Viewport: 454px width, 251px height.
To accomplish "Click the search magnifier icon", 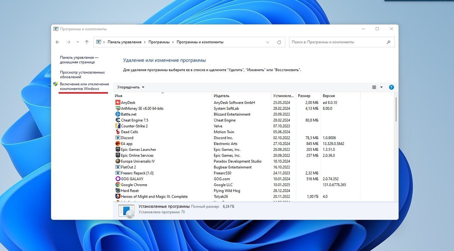I will (x=388, y=42).
